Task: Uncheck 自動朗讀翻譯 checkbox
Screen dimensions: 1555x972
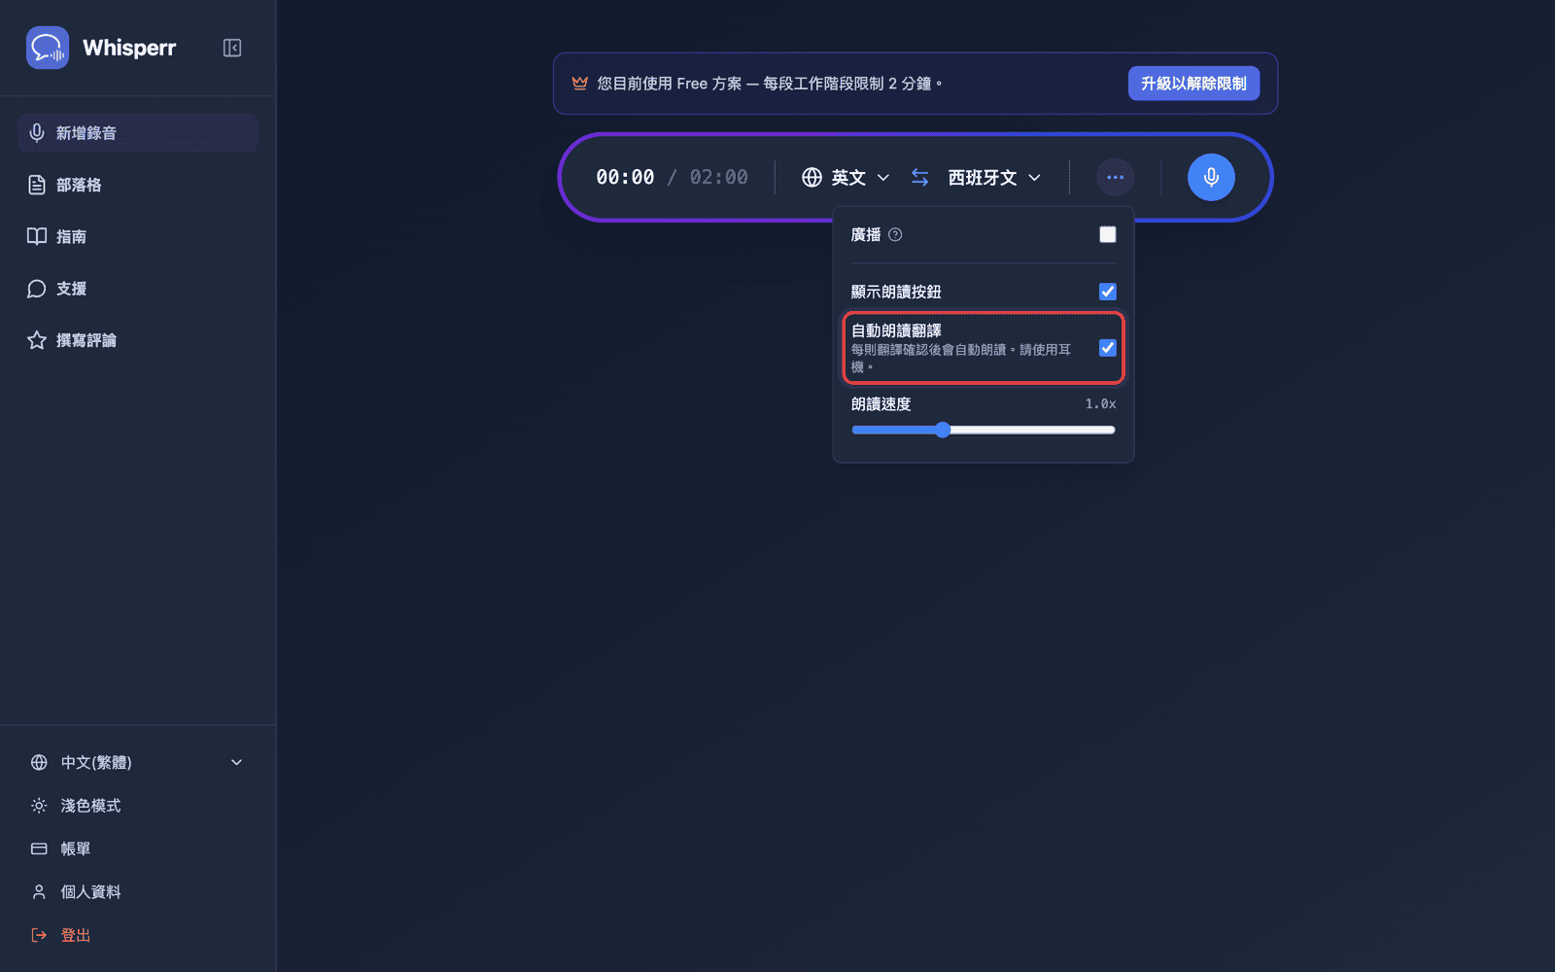Action: [x=1108, y=348]
